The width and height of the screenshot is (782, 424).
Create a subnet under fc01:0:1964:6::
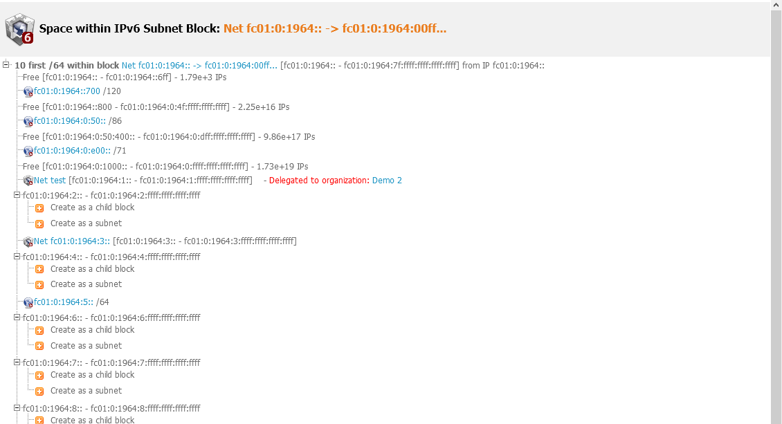[x=86, y=346]
